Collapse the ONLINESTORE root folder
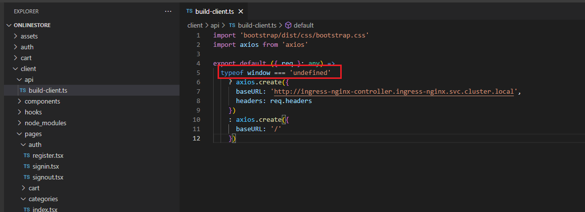The width and height of the screenshot is (585, 212). point(9,25)
